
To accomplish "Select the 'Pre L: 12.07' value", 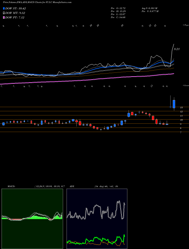I will point(118,14).
